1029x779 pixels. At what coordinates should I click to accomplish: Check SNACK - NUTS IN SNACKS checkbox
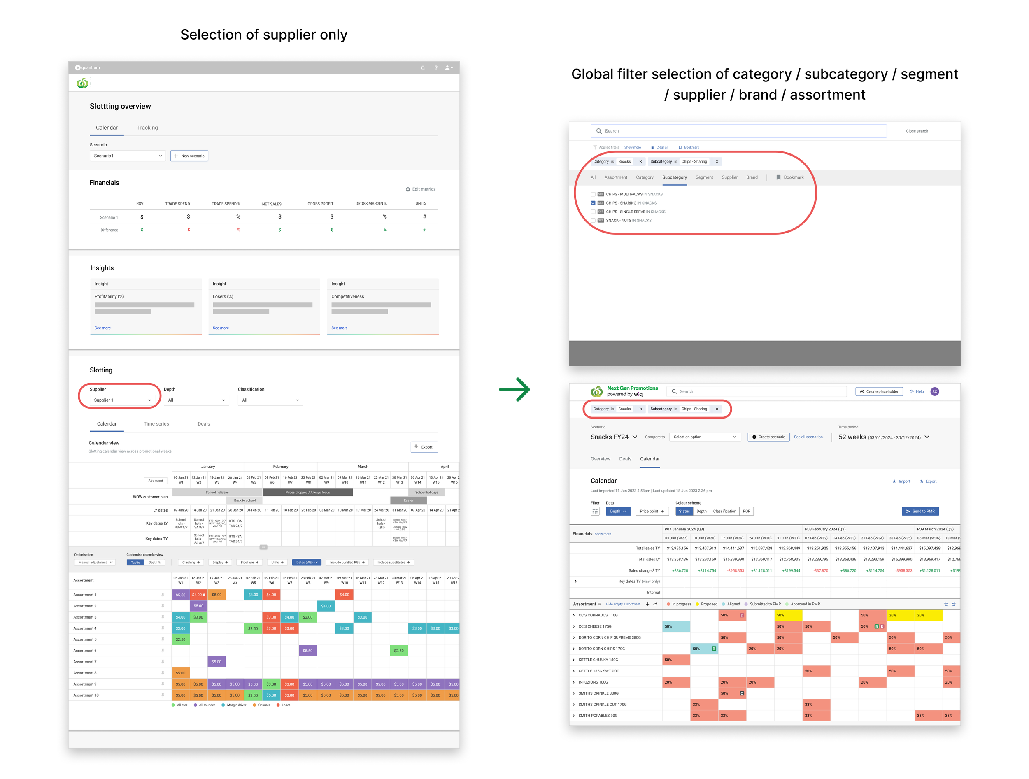click(x=593, y=221)
